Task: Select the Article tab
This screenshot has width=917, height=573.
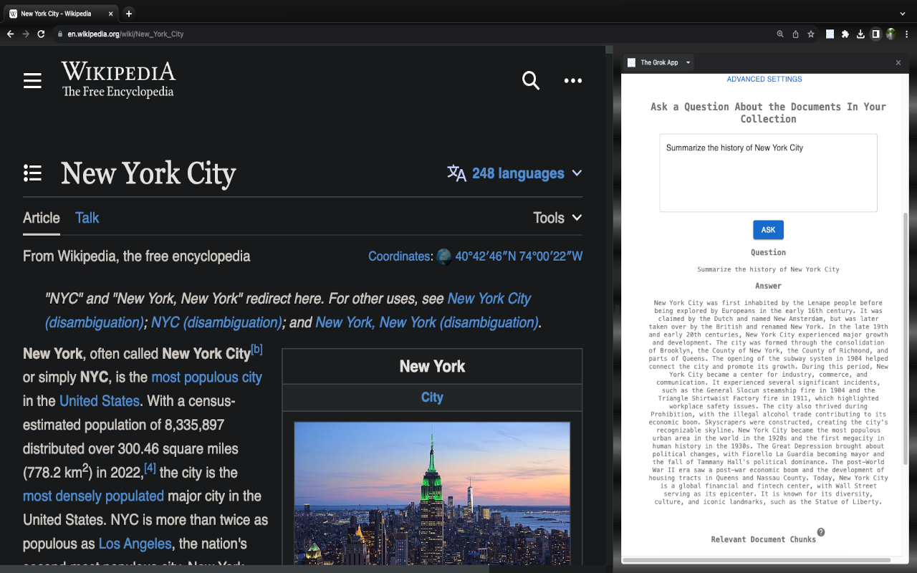Action: point(41,218)
